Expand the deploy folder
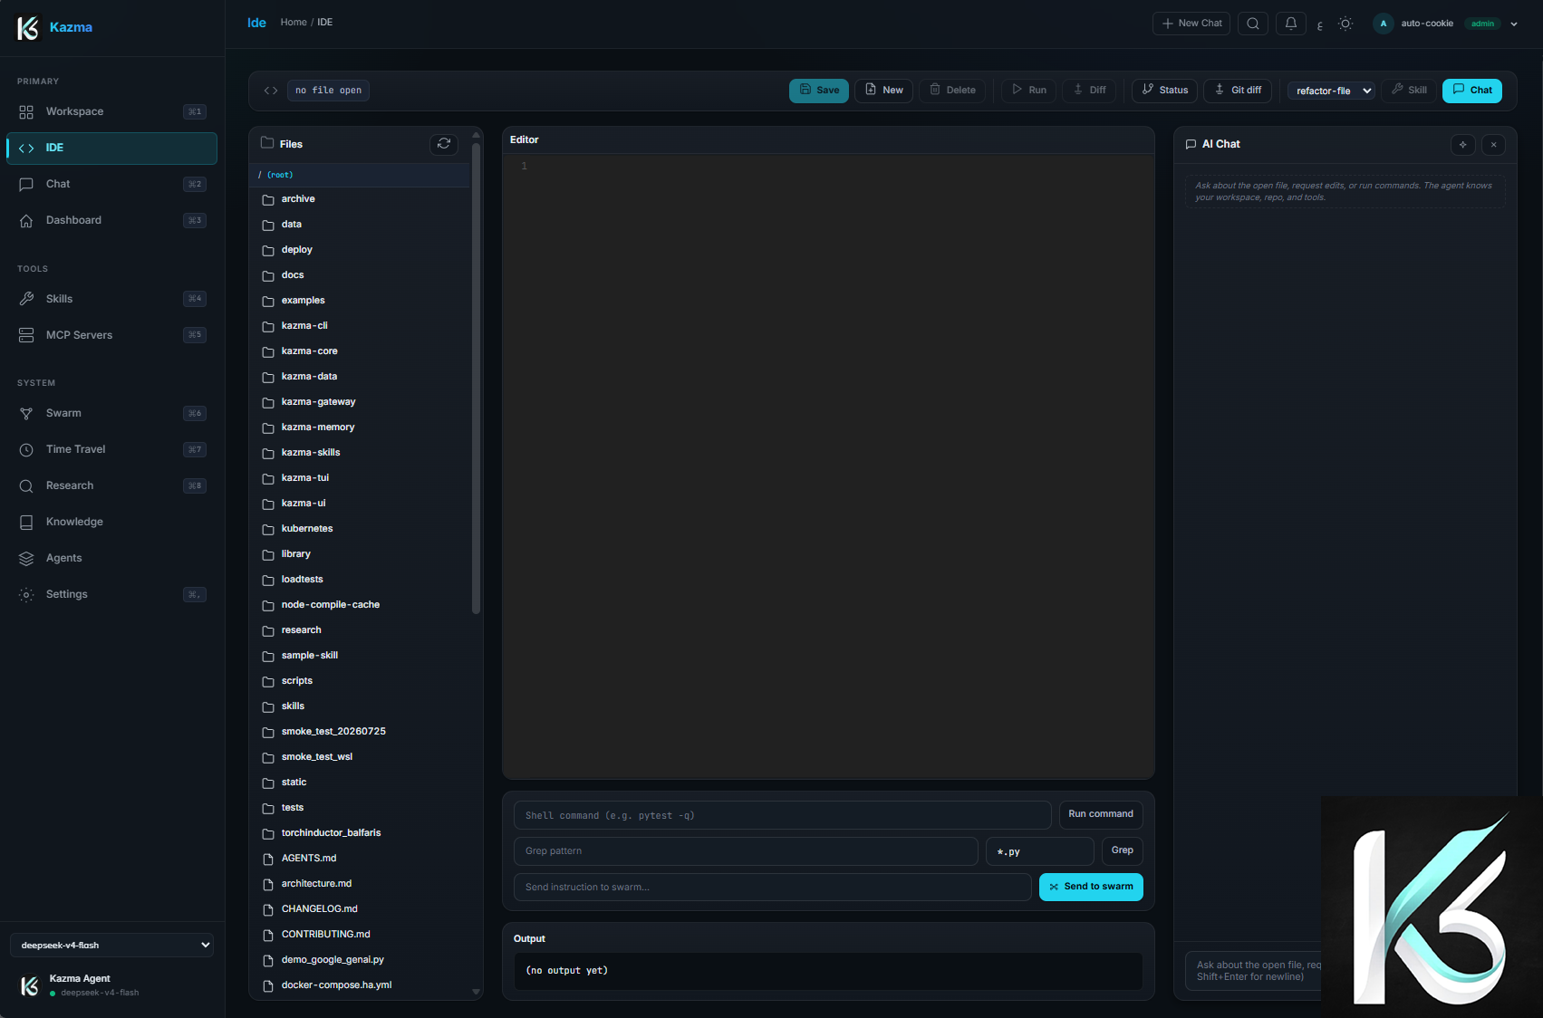The height and width of the screenshot is (1018, 1543). [x=360, y=250]
